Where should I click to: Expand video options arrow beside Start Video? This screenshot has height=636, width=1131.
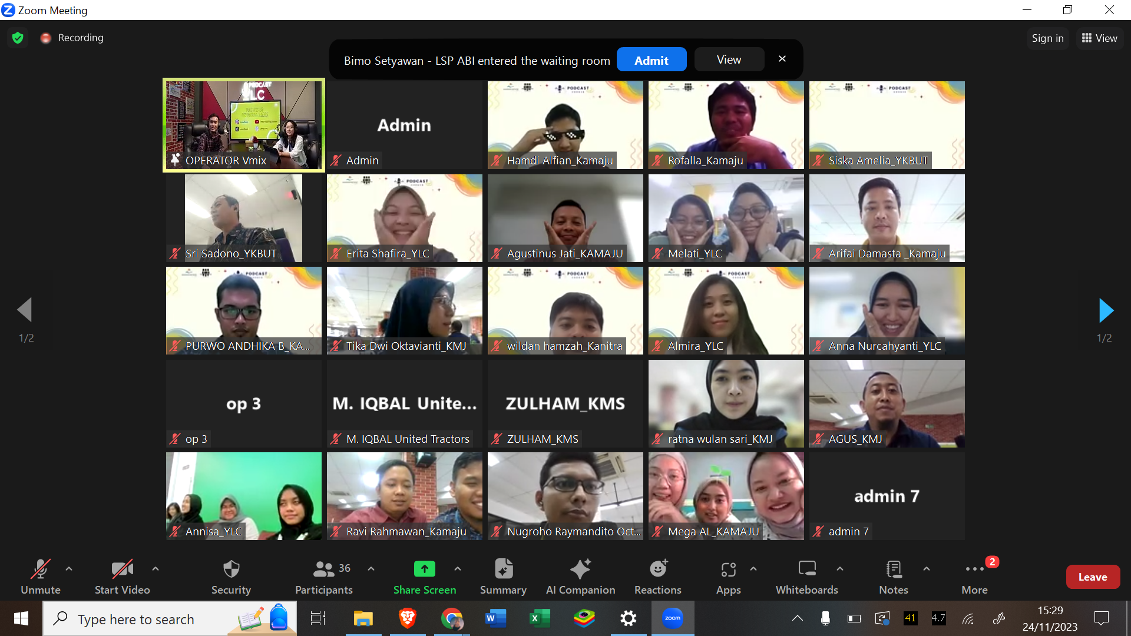156,569
